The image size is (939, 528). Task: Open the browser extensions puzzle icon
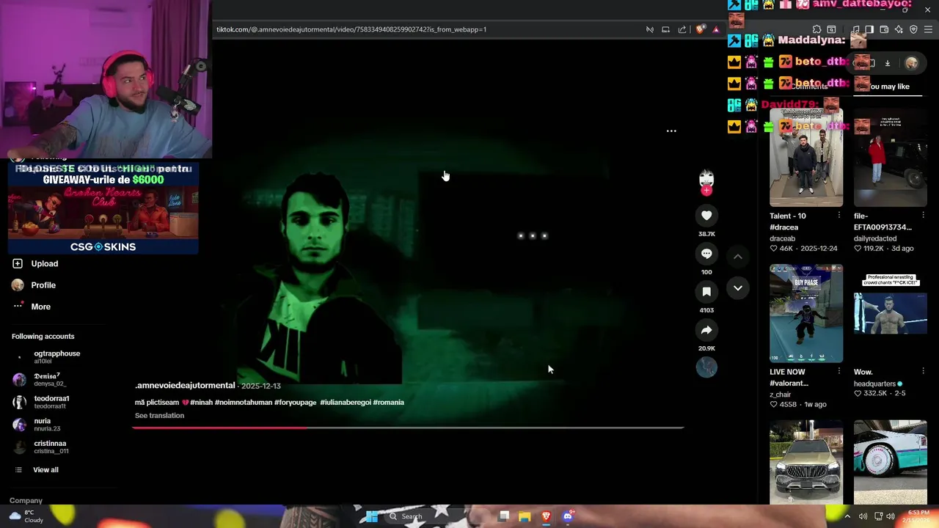816,29
